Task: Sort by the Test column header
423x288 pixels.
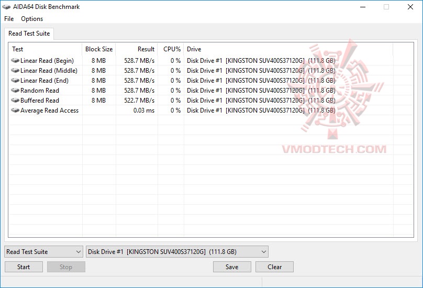Action: pyautogui.click(x=46, y=49)
